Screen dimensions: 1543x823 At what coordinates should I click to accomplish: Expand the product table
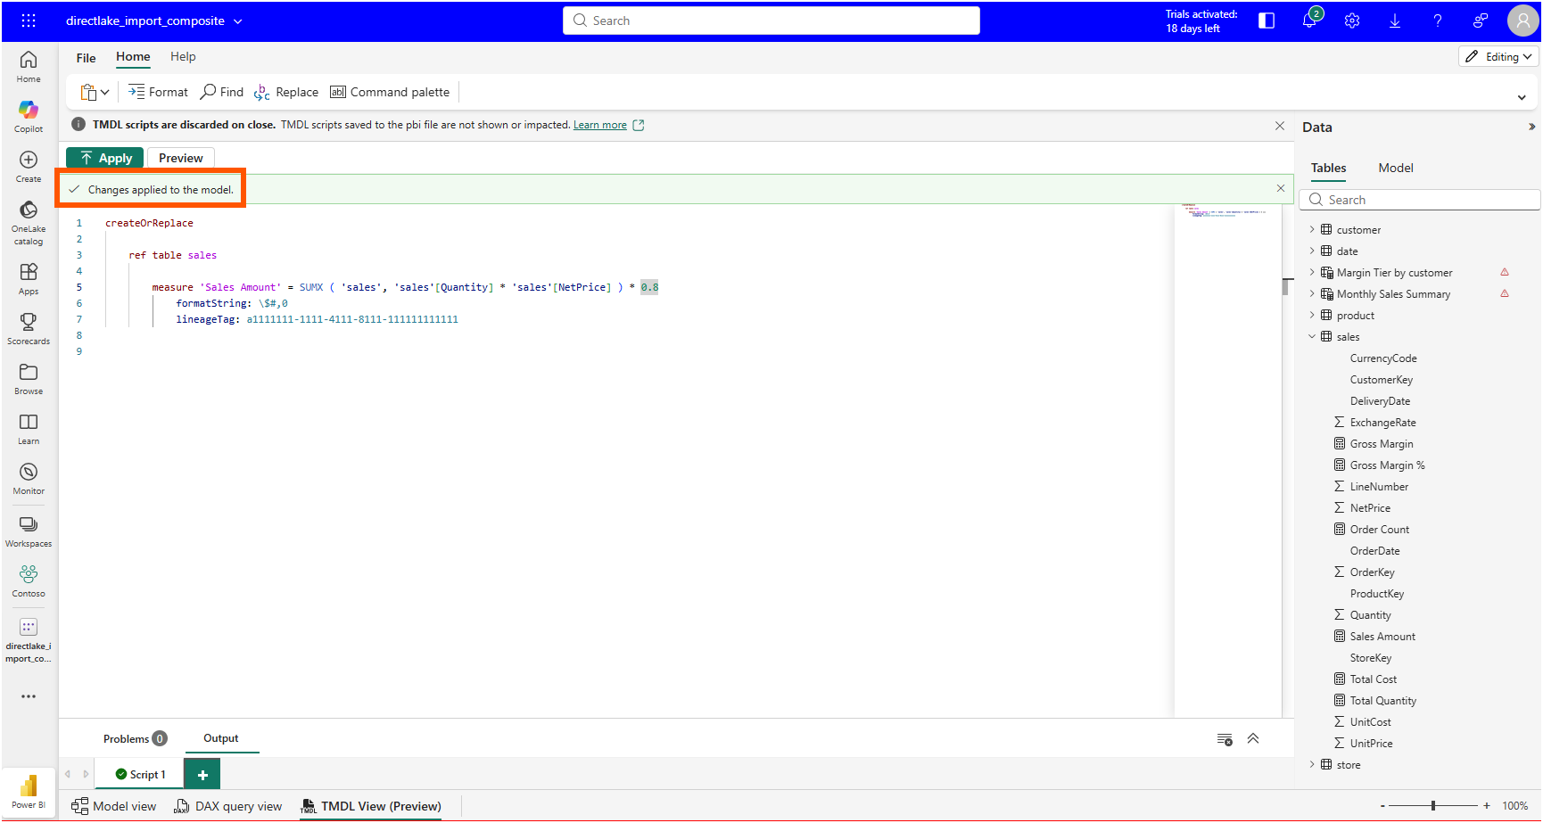[1312, 316]
